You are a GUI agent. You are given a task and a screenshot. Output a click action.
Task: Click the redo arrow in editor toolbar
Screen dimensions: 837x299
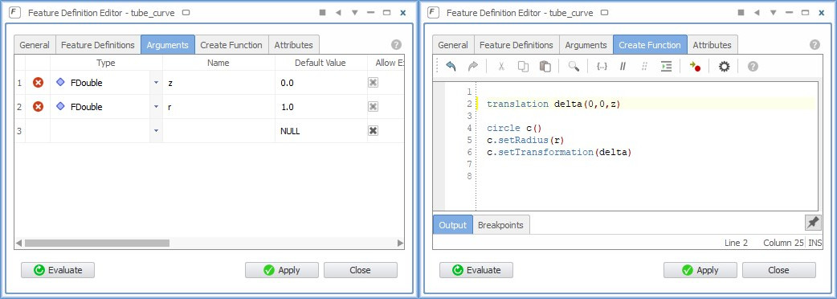(472, 66)
